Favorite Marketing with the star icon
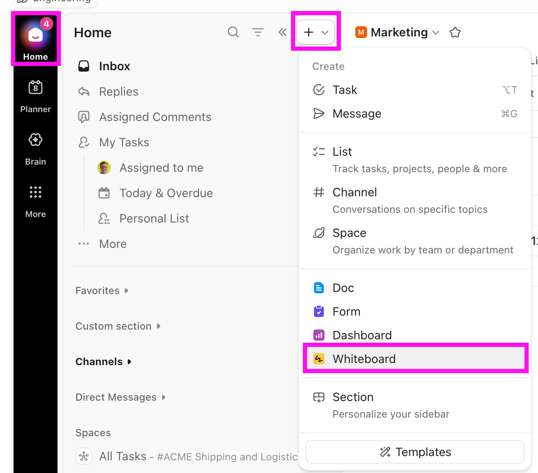 pyautogui.click(x=455, y=33)
